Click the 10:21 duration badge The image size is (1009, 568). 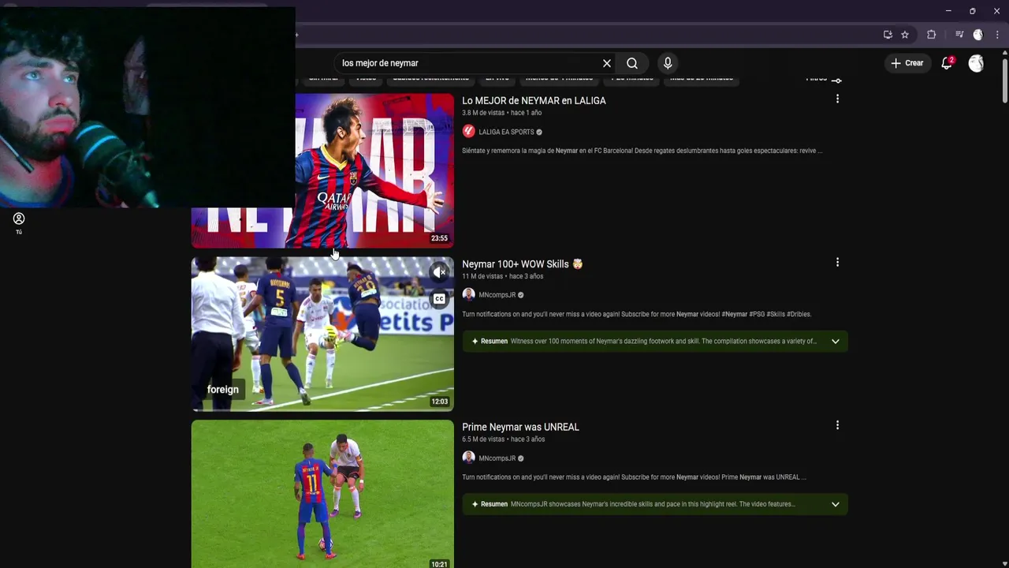click(x=439, y=564)
